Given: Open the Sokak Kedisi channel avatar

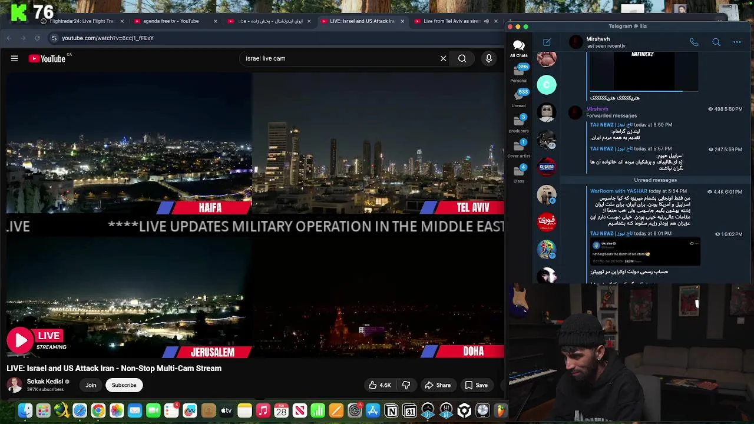Looking at the screenshot, I should click(14, 385).
